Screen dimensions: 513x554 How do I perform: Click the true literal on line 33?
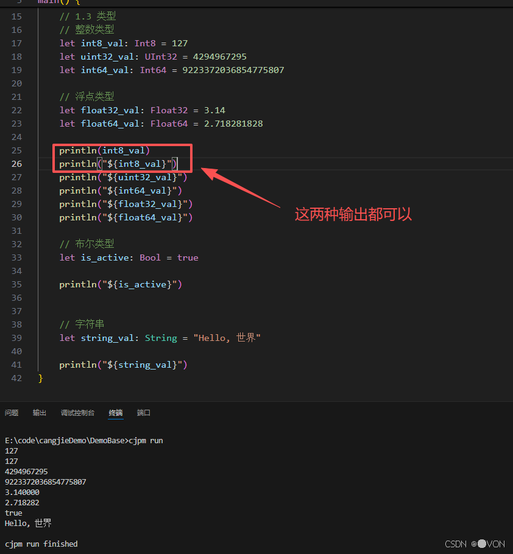click(188, 258)
